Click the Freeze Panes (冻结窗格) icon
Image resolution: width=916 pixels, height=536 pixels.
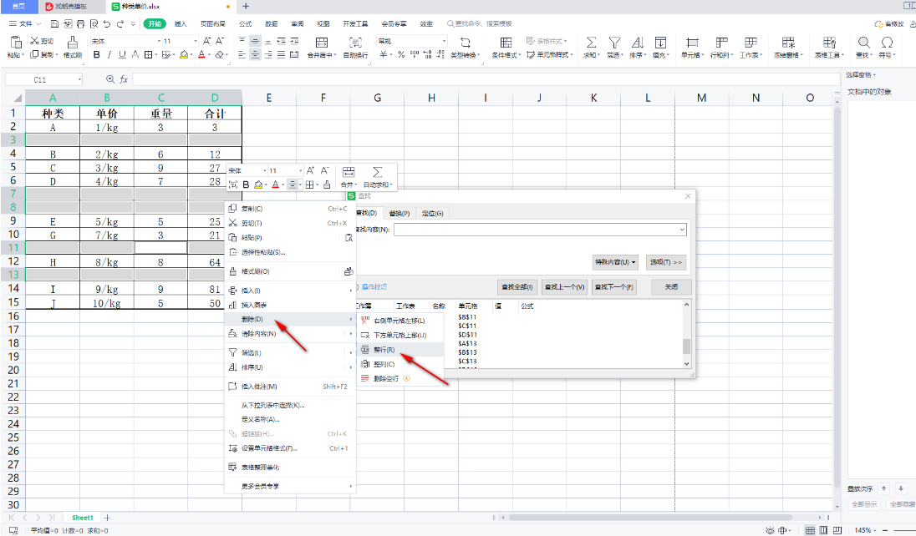pyautogui.click(x=788, y=43)
